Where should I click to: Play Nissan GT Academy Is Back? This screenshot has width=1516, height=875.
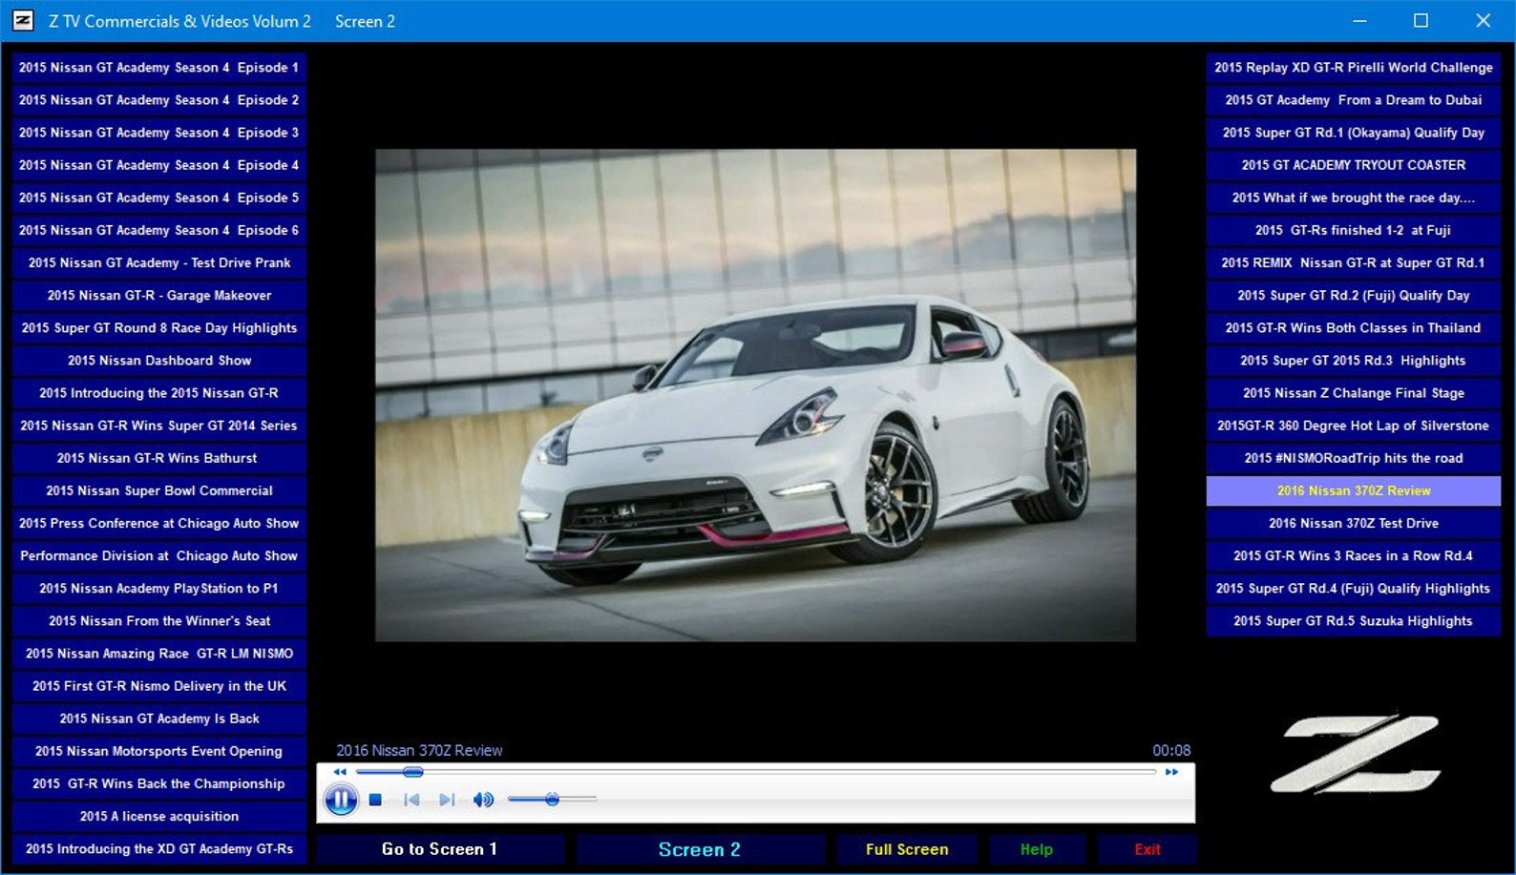(x=159, y=719)
